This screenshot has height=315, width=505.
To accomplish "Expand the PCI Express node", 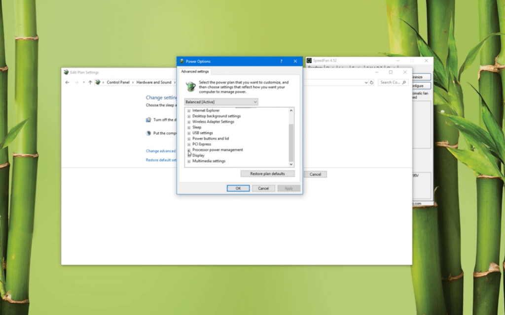I will [189, 144].
